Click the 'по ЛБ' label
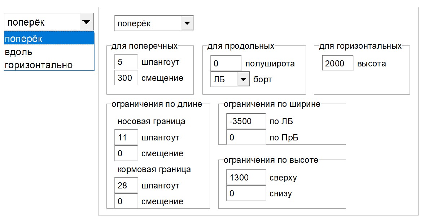This screenshot has height=222, width=424. [x=281, y=121]
